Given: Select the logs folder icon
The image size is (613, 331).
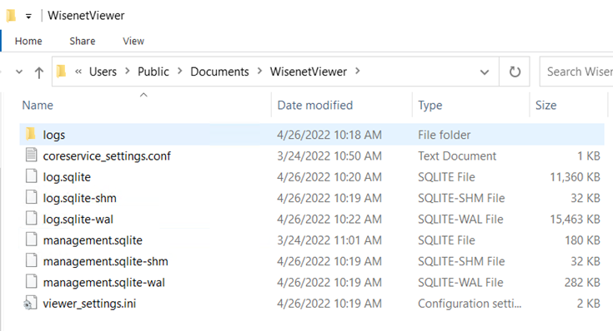Looking at the screenshot, I should [x=31, y=134].
